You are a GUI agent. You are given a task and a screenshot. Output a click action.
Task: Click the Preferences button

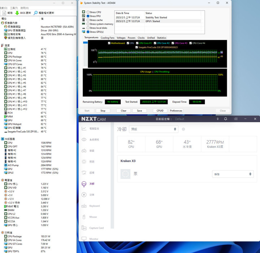pos(176,111)
